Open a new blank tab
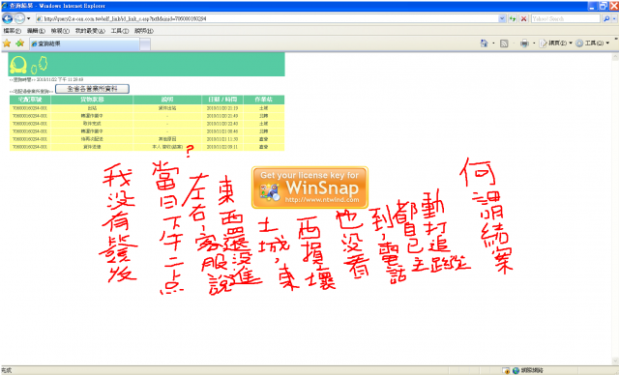Image resolution: width=619 pixels, height=375 pixels. coord(145,44)
